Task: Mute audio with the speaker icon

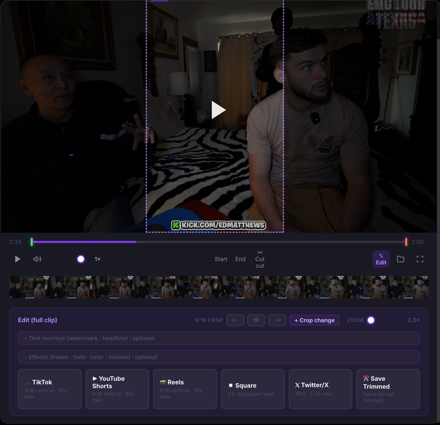Action: 37,259
